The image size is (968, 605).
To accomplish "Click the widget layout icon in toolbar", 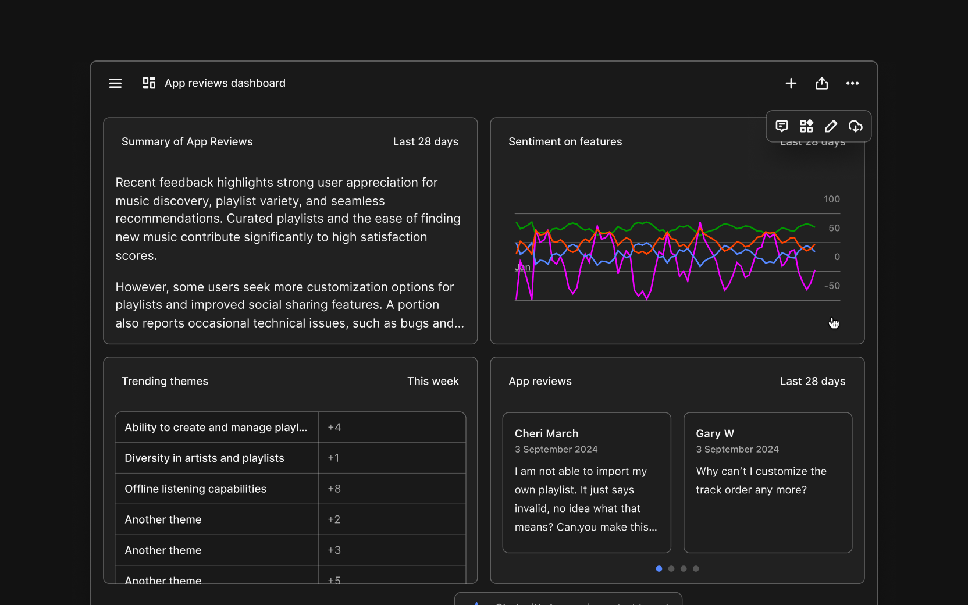I will click(x=806, y=126).
